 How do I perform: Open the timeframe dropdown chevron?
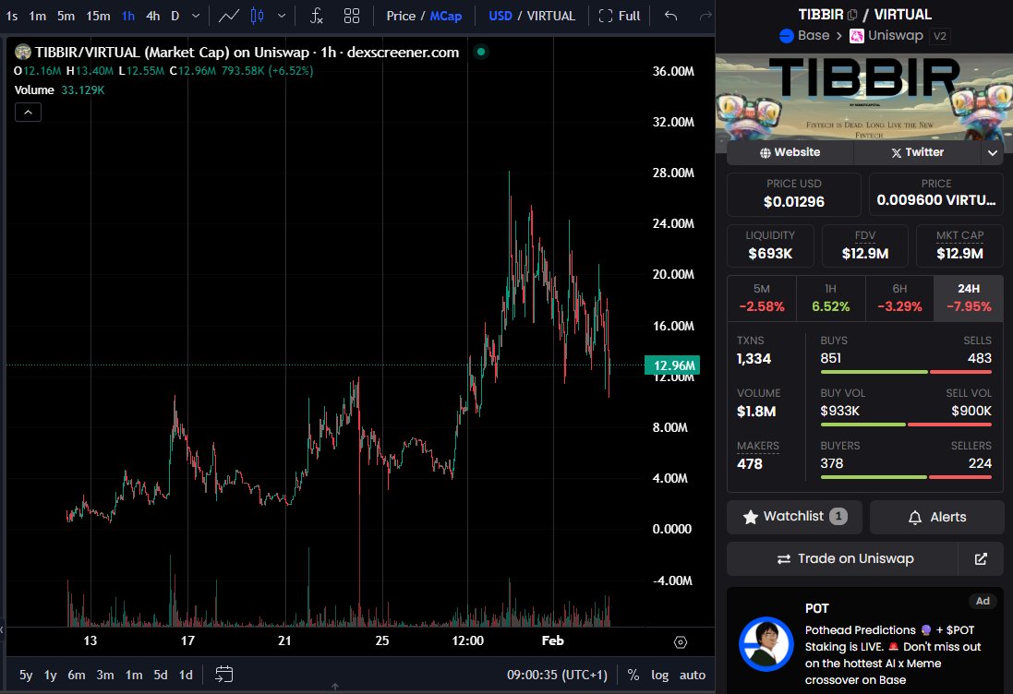(196, 16)
